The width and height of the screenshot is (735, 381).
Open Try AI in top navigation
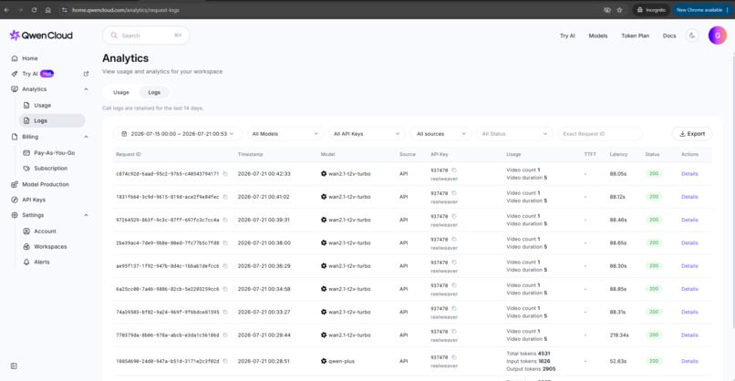click(567, 36)
